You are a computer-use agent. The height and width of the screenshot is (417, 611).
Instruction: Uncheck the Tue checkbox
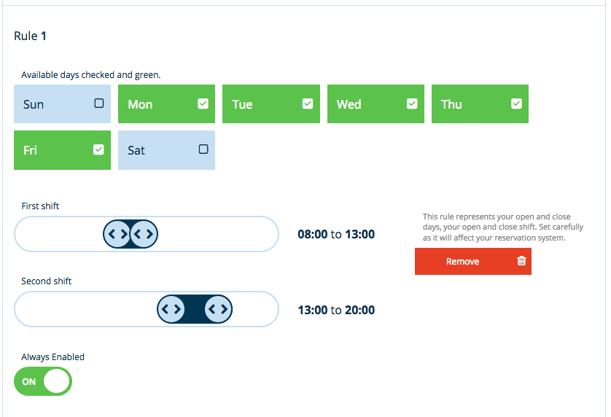point(308,104)
